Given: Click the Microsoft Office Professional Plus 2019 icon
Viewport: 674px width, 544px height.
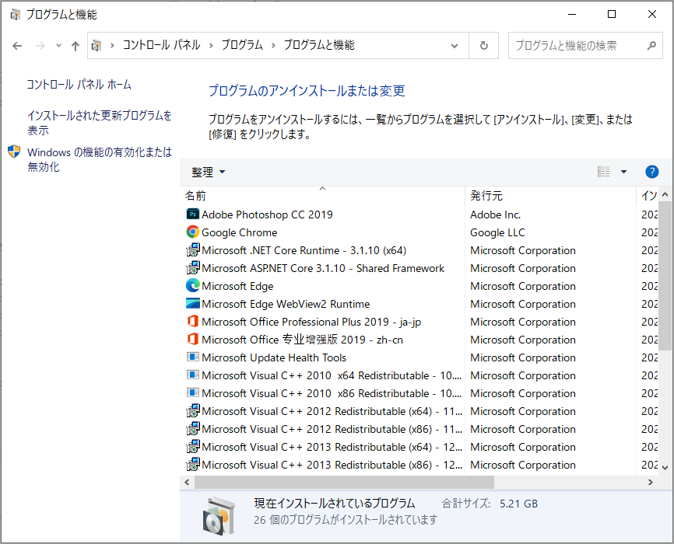Looking at the screenshot, I should tap(191, 322).
